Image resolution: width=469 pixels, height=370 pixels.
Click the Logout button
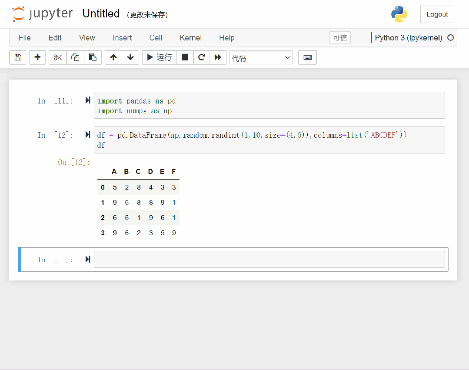437,14
